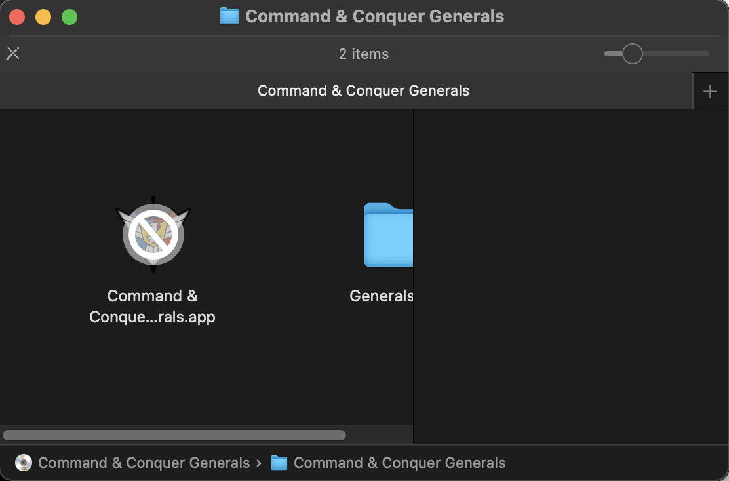Minimize the window with the yellow button
729x481 pixels.
coord(43,17)
